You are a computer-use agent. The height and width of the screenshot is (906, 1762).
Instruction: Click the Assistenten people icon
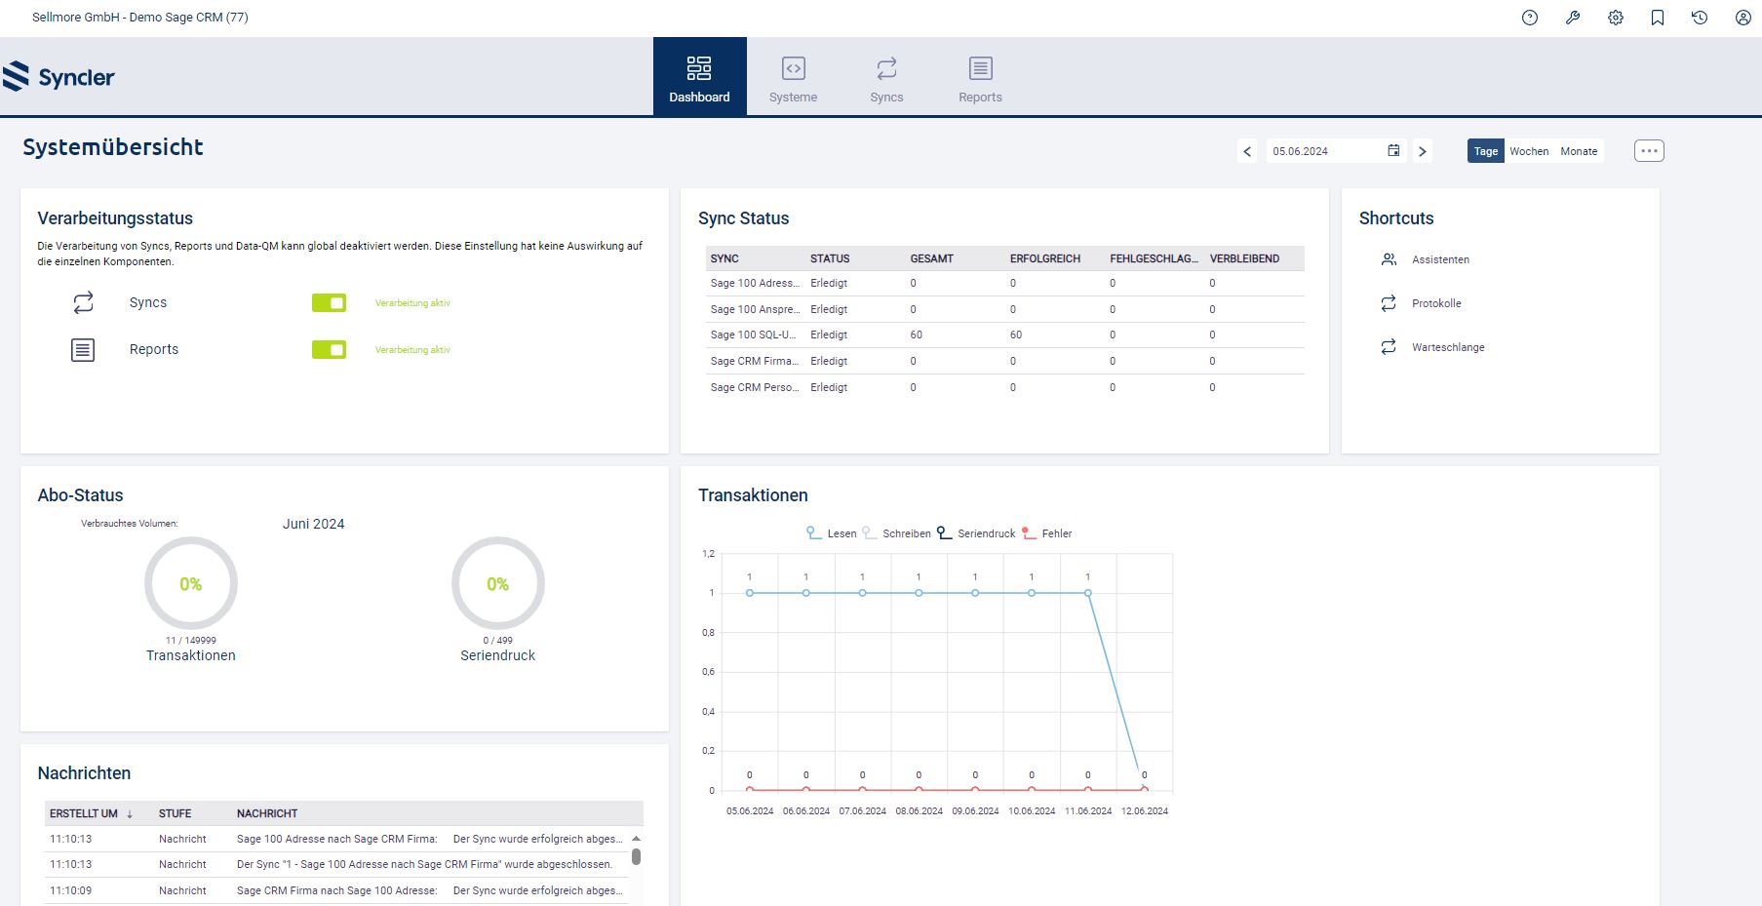tap(1389, 259)
